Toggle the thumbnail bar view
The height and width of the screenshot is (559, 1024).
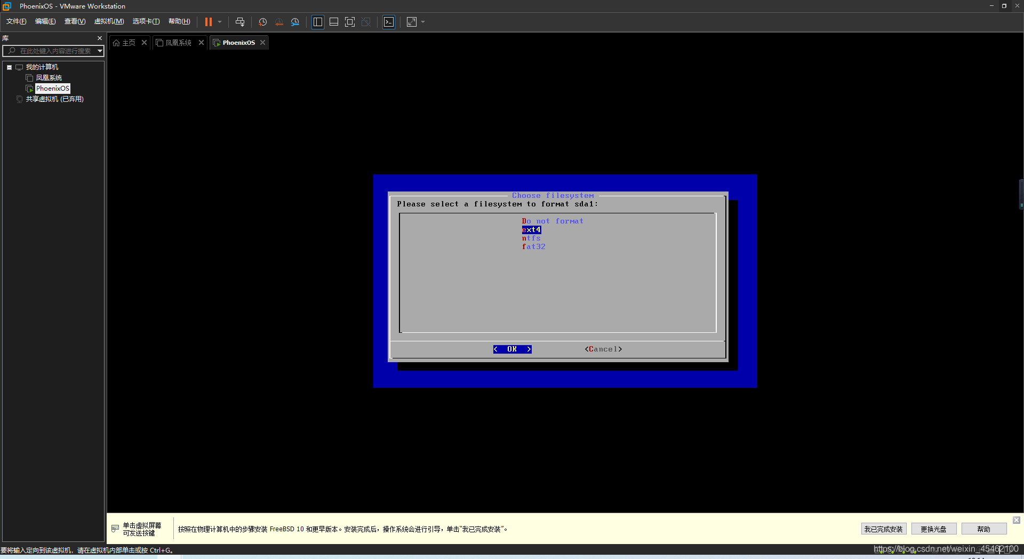(x=334, y=22)
